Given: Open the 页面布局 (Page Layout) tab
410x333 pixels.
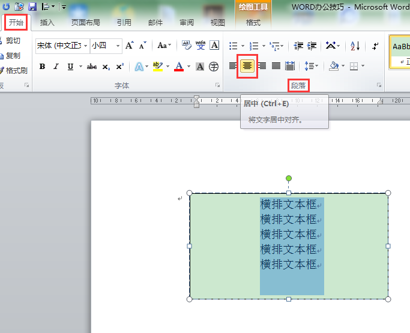Looking at the screenshot, I should (86, 23).
